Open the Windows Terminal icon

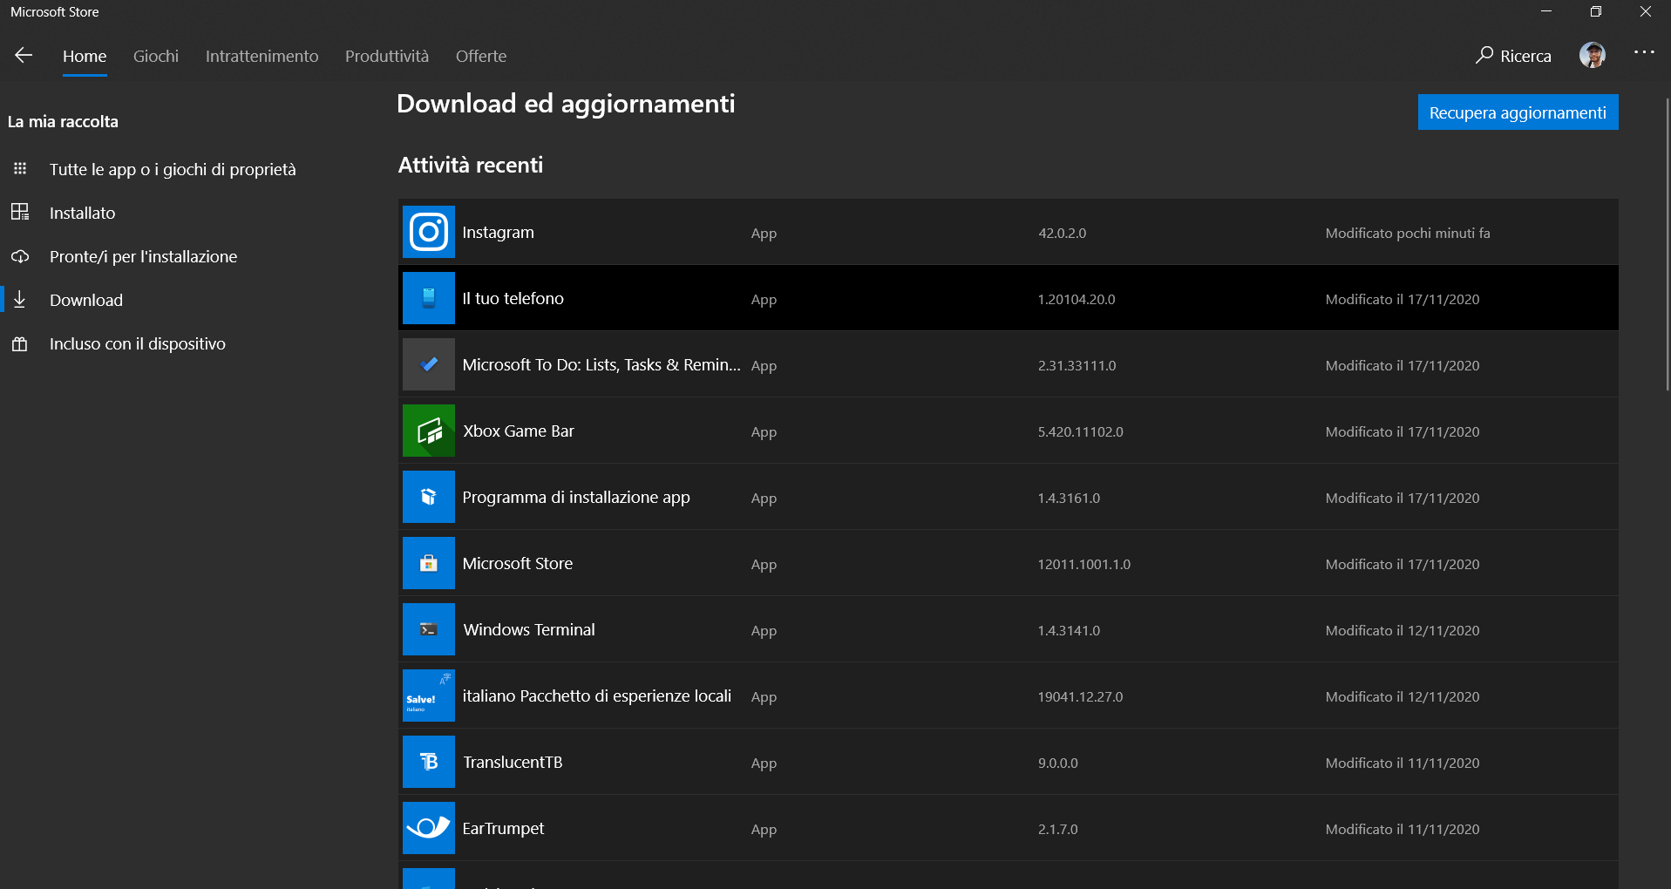pyautogui.click(x=429, y=629)
